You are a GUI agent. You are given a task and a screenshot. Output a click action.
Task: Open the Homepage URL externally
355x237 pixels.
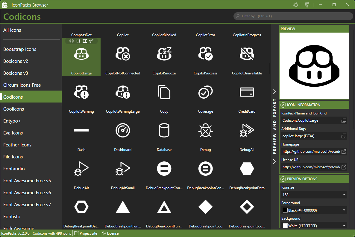tap(344, 152)
